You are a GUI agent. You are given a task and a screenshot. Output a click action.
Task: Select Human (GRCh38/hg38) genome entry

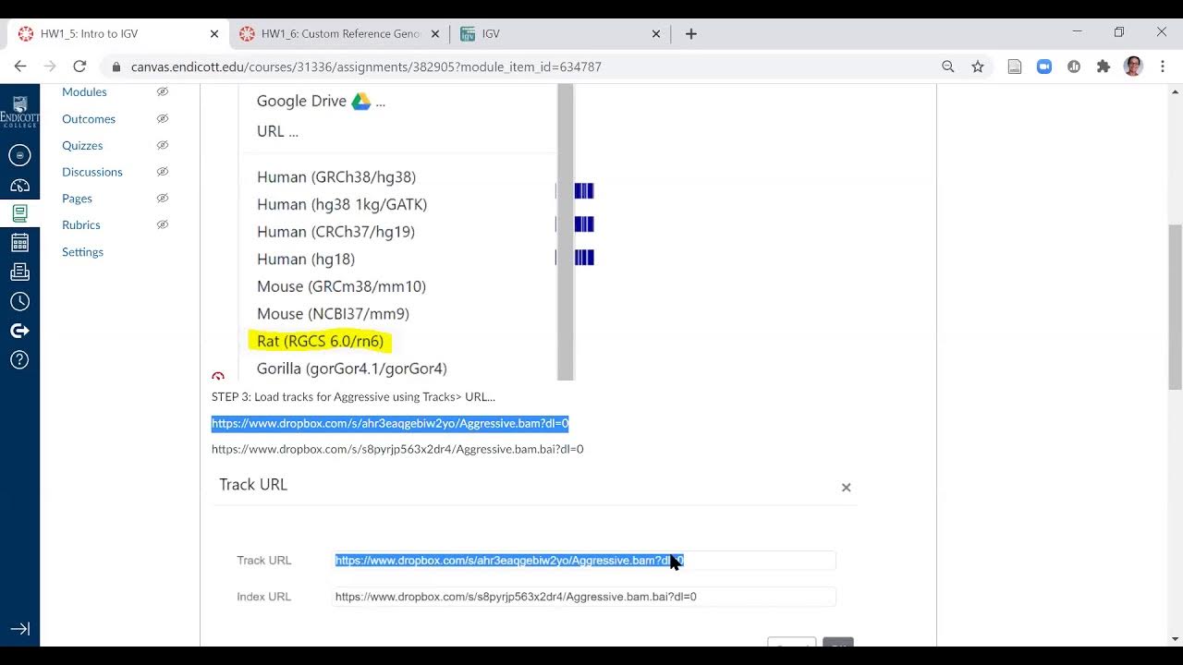point(336,176)
